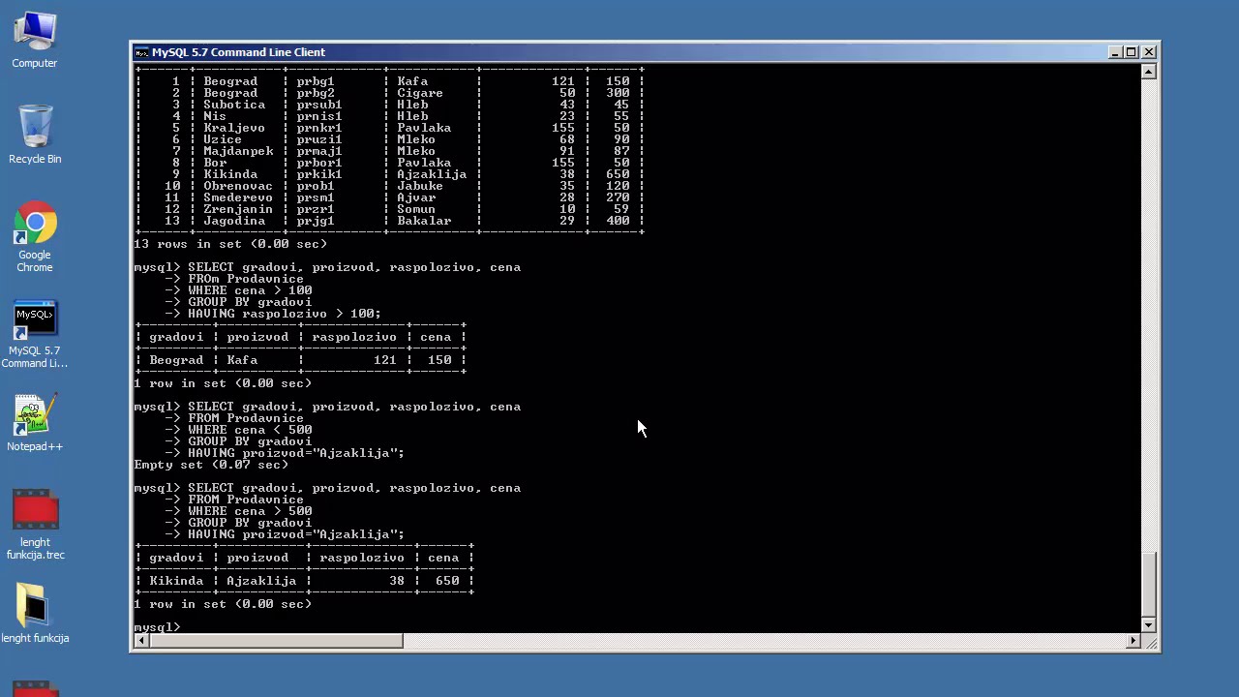1239x697 pixels.
Task: Click MySQL window title bar system icon
Action: tap(141, 52)
